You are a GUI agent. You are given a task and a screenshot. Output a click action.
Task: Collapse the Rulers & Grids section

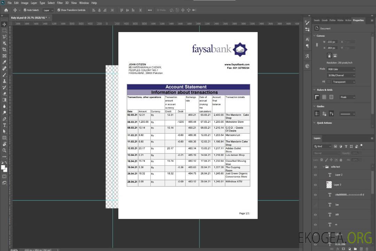coord(314,90)
